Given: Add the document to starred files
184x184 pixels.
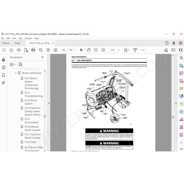Looking at the screenshot, I should pos(11,50).
